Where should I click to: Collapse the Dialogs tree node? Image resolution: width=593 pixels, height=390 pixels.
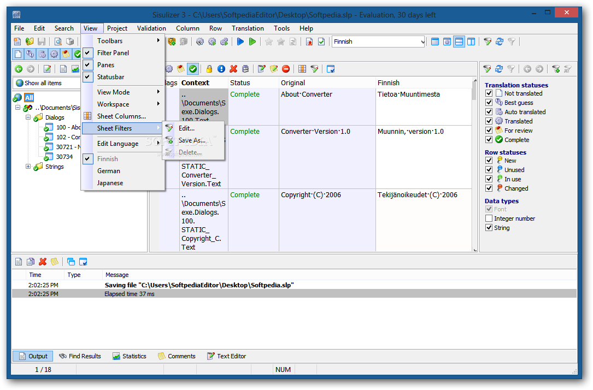tap(28, 117)
